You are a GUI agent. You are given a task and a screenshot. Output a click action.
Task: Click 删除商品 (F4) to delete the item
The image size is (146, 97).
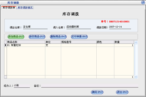(58, 36)
